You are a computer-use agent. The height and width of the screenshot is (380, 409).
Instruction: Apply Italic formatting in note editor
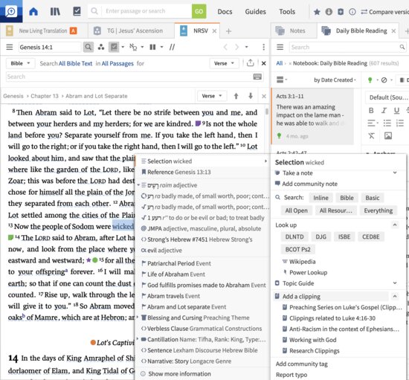(x=384, y=111)
